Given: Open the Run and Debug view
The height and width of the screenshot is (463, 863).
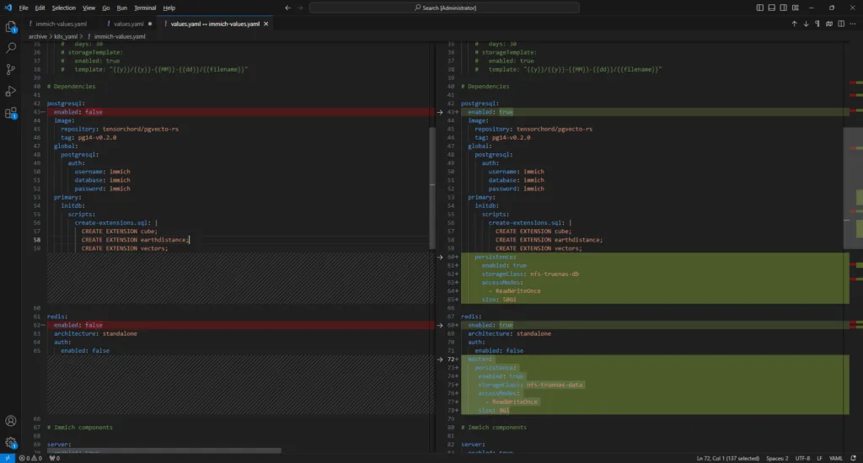Looking at the screenshot, I should pos(11,91).
